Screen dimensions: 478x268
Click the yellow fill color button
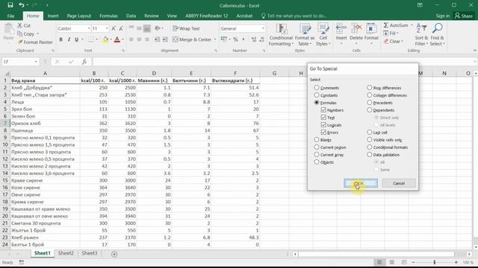coord(105,39)
